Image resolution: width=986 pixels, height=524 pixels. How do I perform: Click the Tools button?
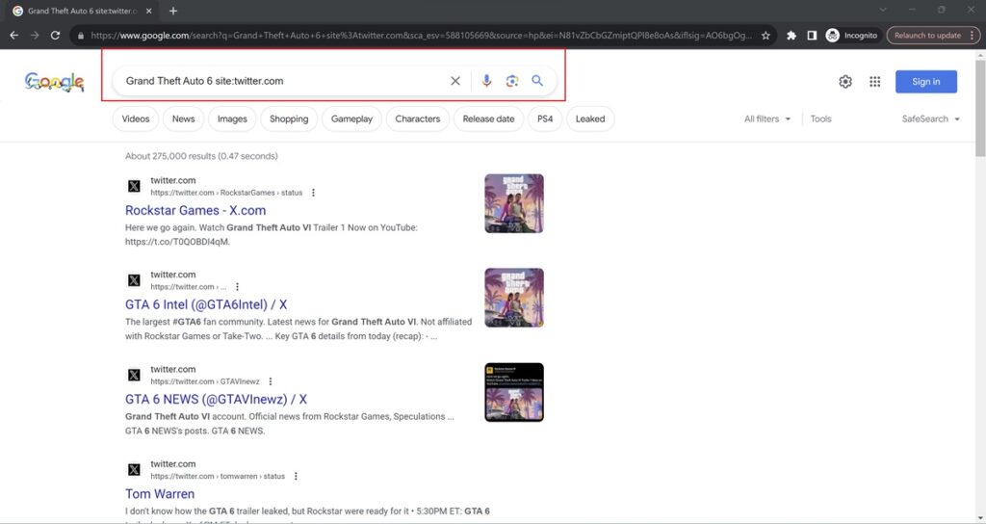point(820,118)
